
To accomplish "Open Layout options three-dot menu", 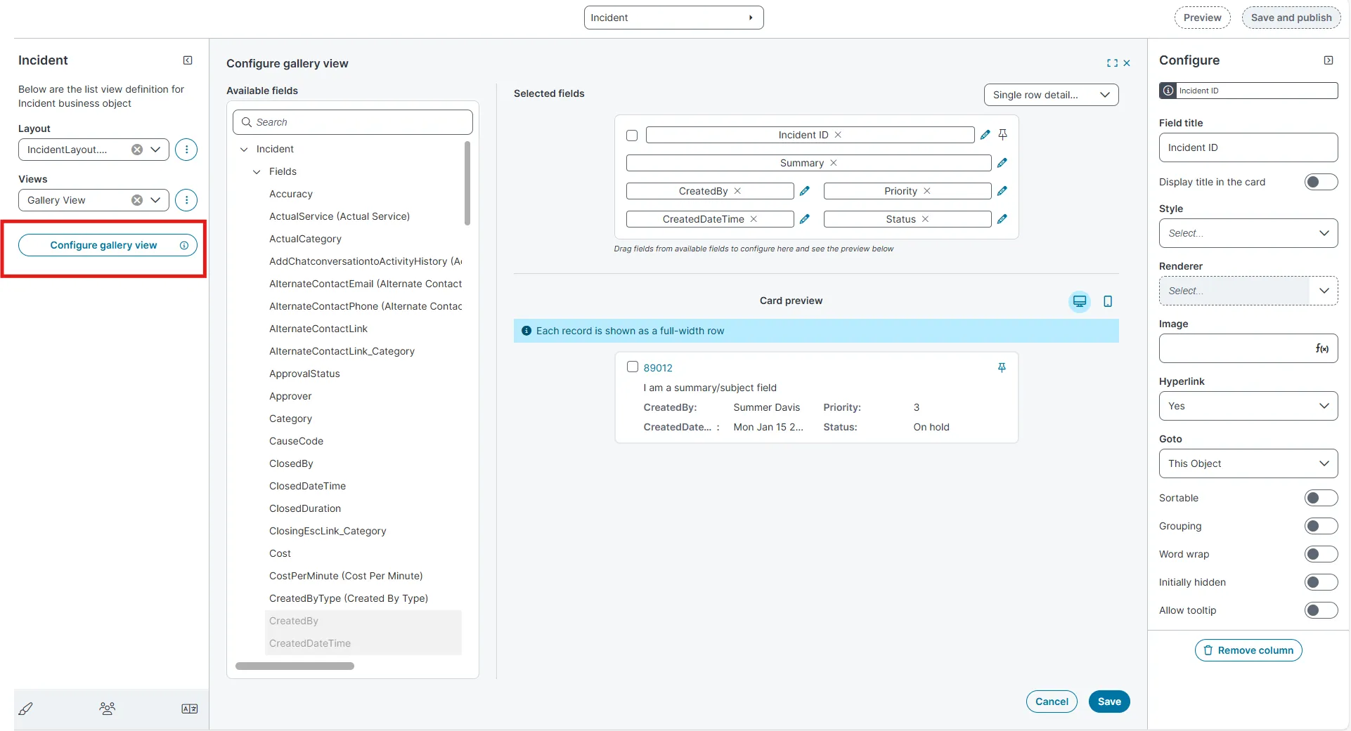I will tap(186, 150).
